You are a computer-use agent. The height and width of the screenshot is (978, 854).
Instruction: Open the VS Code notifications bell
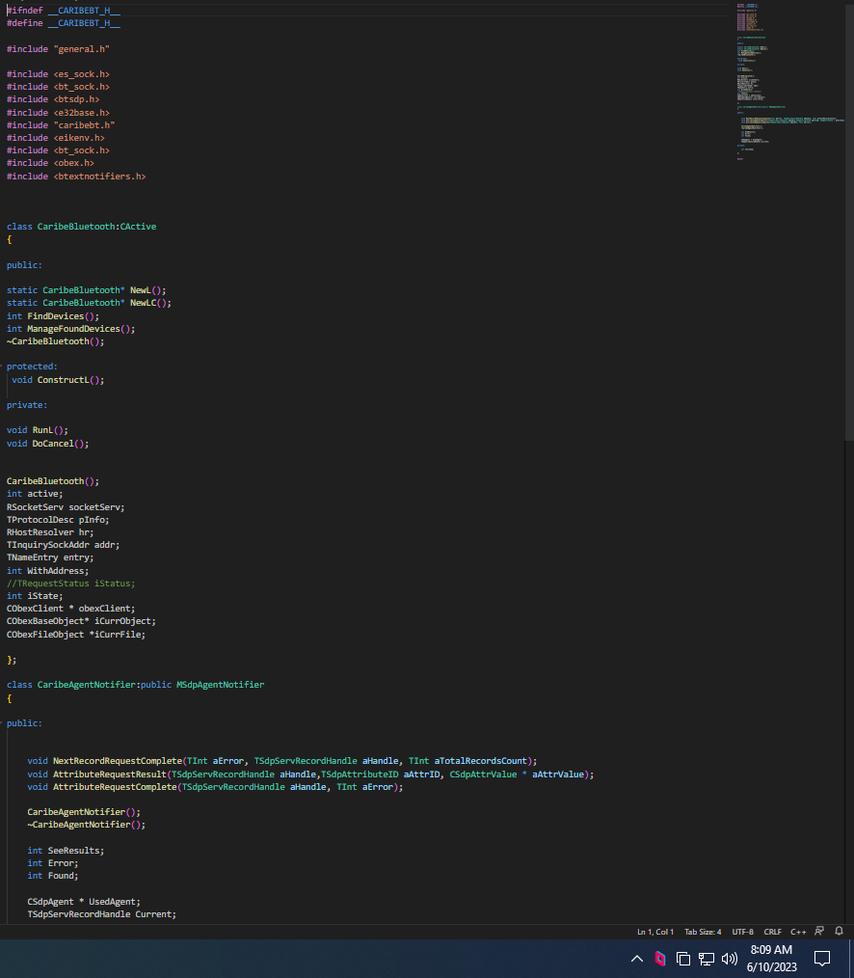(839, 931)
